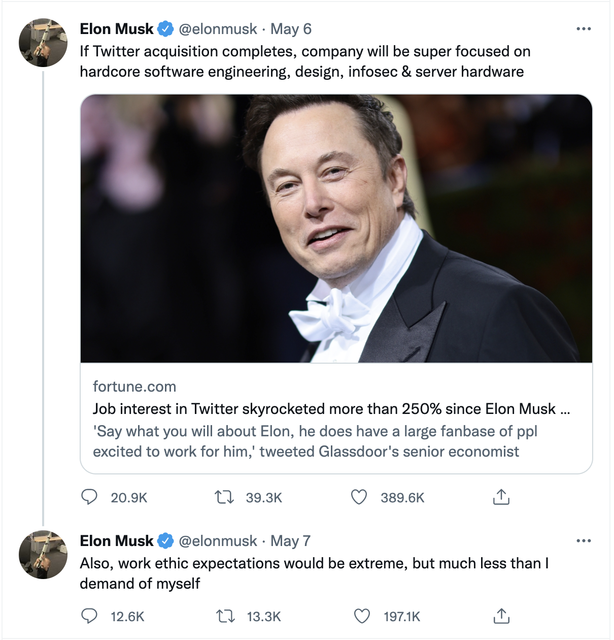The width and height of the screenshot is (614, 640).
Task: Open more options on the May 7 tweet
Action: [584, 541]
